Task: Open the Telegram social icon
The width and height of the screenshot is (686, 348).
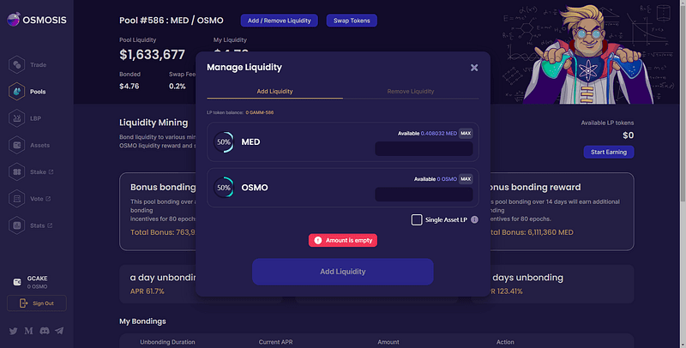Action: pyautogui.click(x=59, y=331)
